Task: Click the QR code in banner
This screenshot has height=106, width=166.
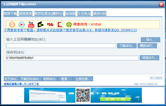Action: tap(83, 95)
